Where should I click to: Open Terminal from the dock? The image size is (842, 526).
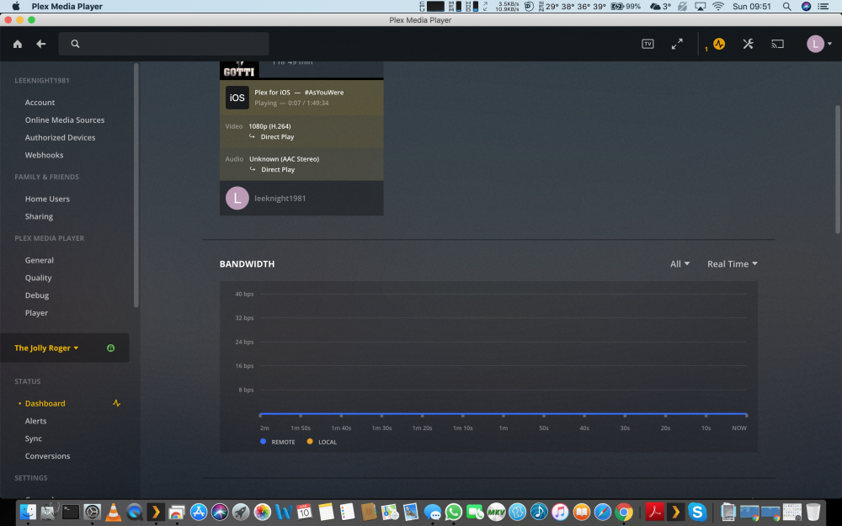point(71,512)
